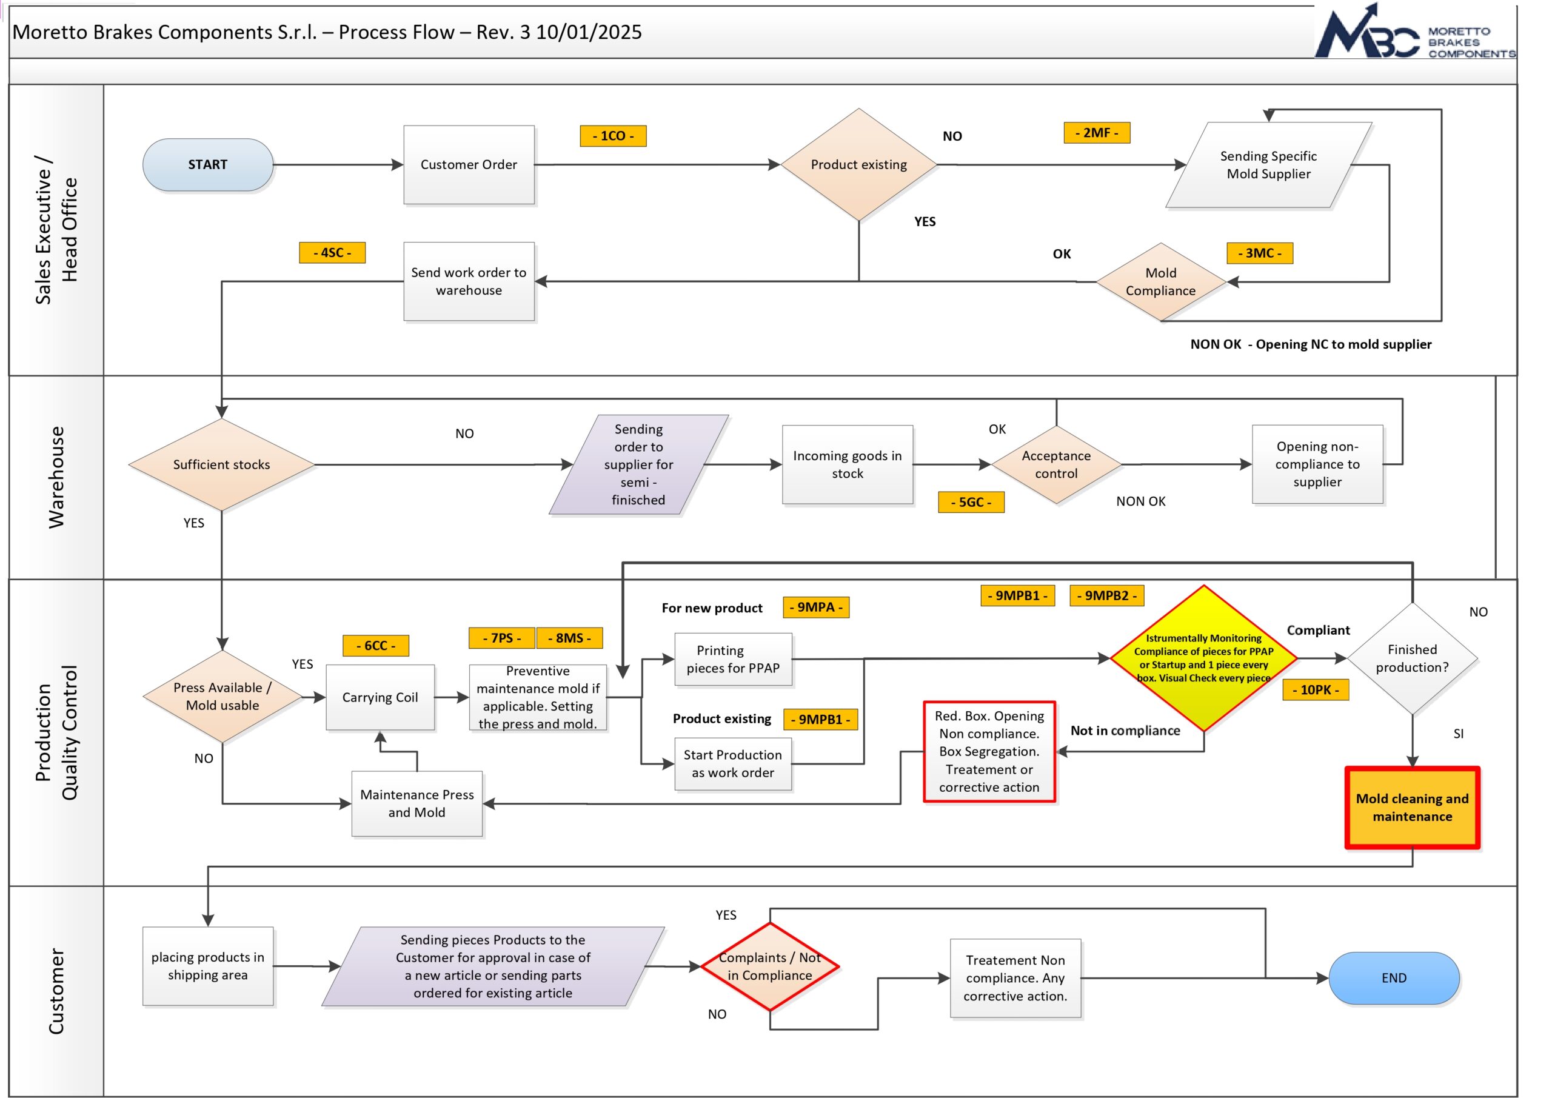Click the '- 9MPB2 -' orange tag
Image resolution: width=1552 pixels, height=1098 pixels.
(x=1106, y=595)
